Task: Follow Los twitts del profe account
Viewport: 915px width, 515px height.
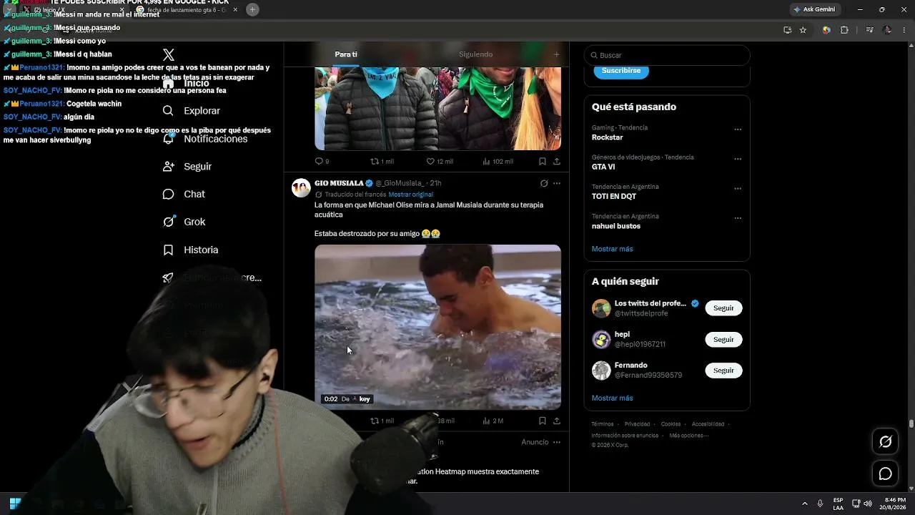Action: (x=723, y=308)
